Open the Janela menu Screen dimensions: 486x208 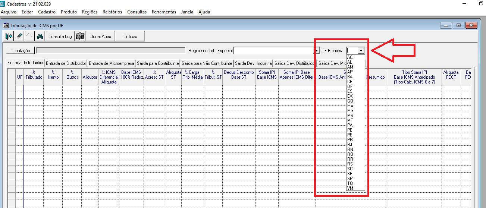pyautogui.click(x=187, y=12)
